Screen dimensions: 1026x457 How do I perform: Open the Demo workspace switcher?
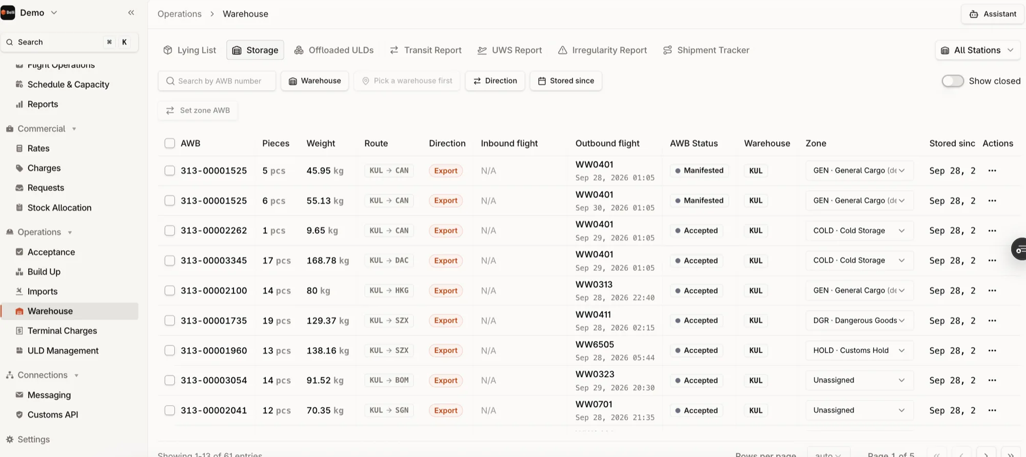(x=32, y=13)
